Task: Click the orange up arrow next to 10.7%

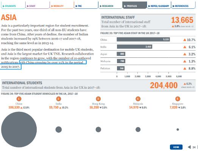Action: tap(185, 40)
